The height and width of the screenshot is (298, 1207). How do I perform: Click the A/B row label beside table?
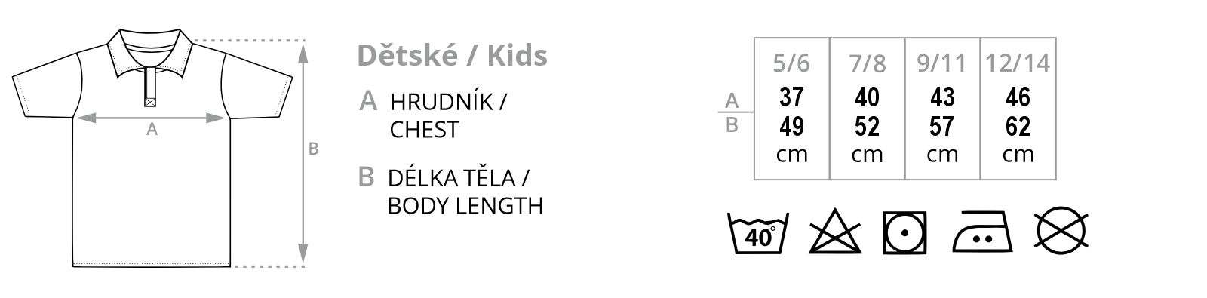click(731, 112)
